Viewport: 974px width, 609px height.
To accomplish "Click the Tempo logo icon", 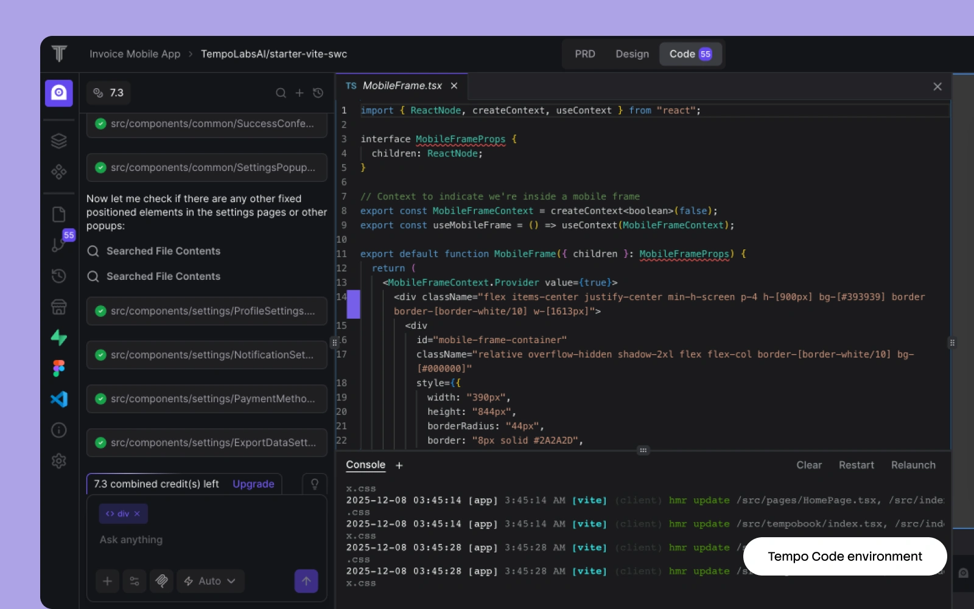I will (59, 54).
